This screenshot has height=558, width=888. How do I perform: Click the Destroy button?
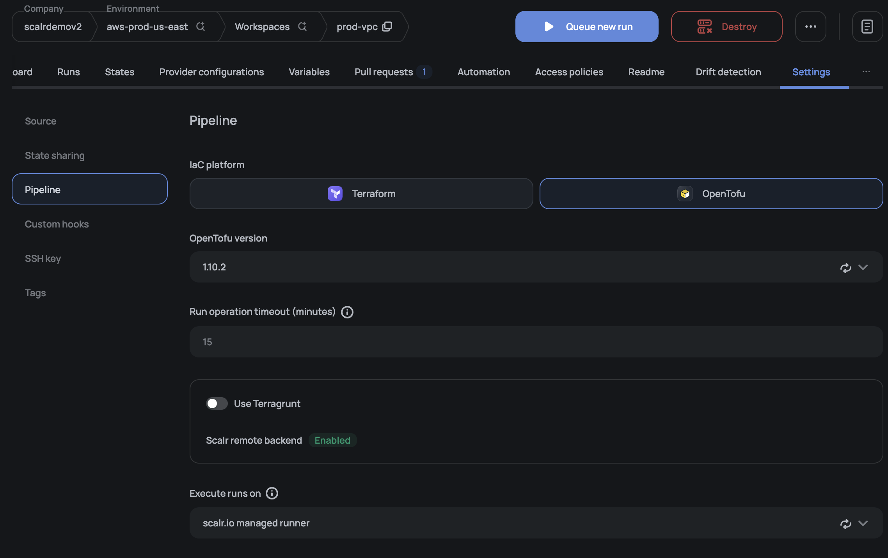pyautogui.click(x=726, y=27)
